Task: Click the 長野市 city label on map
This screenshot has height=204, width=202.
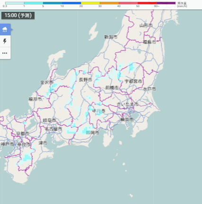Action: (x=86, y=80)
